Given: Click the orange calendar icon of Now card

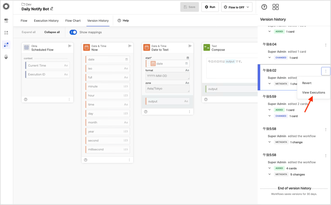Looking at the screenshot, I should 86,48.
